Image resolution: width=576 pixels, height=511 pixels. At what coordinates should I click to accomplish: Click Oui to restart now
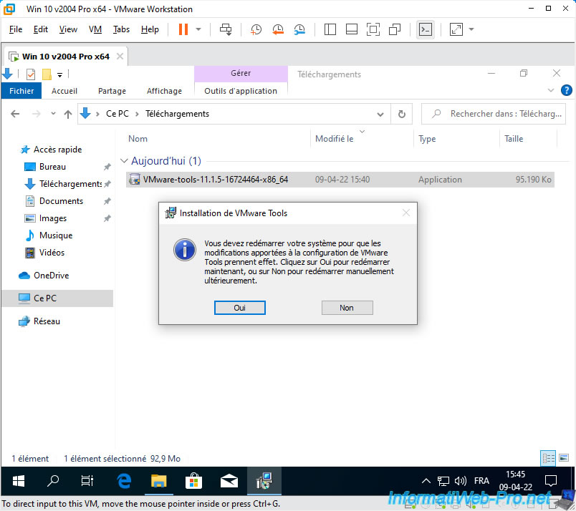point(239,308)
